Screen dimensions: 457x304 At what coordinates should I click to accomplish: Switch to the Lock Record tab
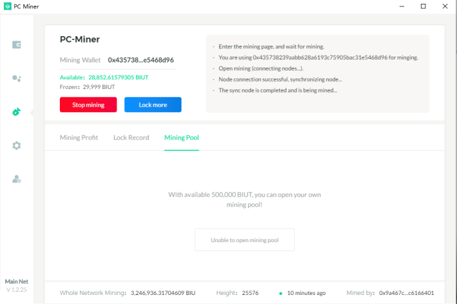131,137
